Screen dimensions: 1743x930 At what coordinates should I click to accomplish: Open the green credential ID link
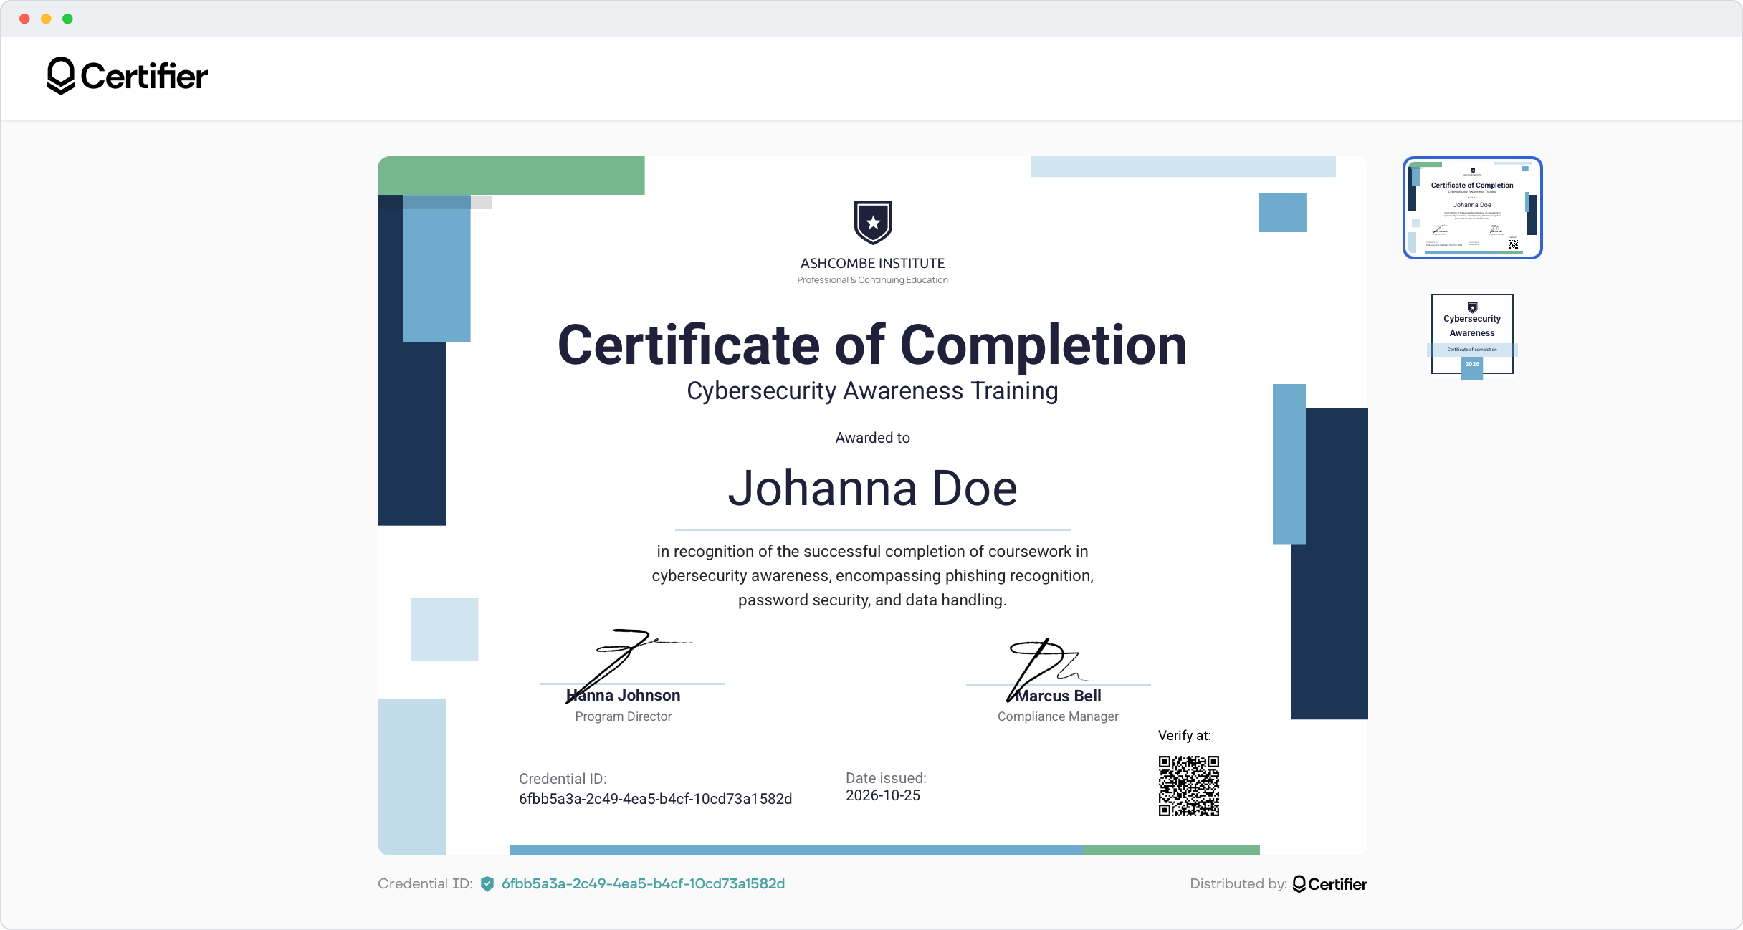[x=643, y=883]
